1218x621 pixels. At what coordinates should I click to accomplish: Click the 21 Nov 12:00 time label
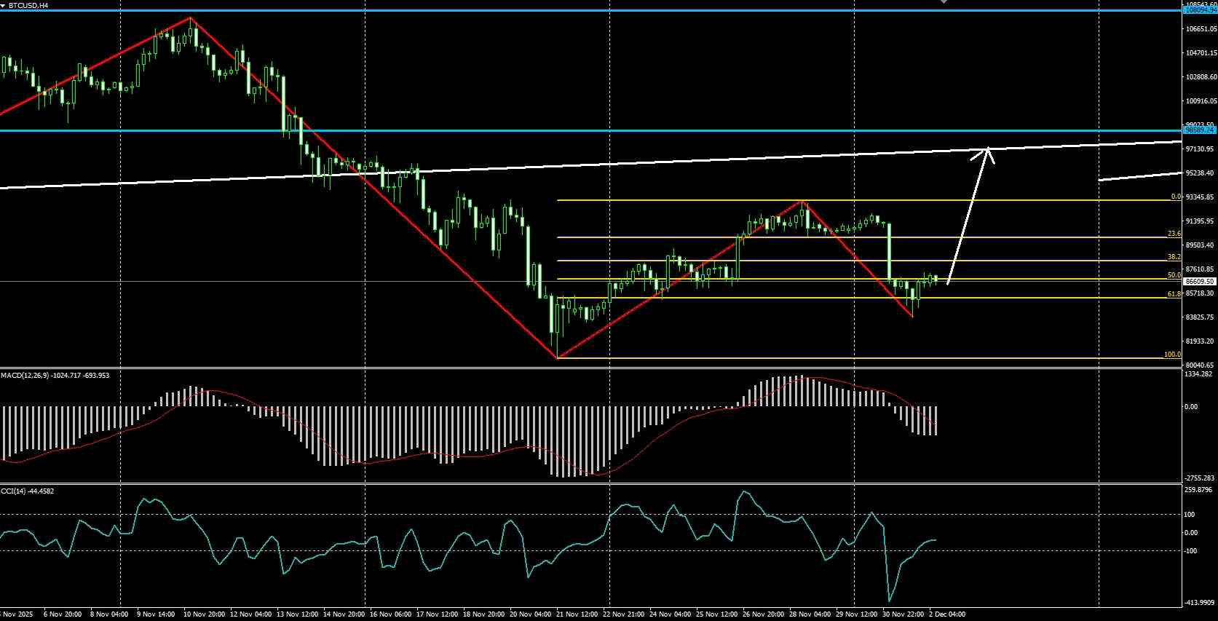pos(577,614)
